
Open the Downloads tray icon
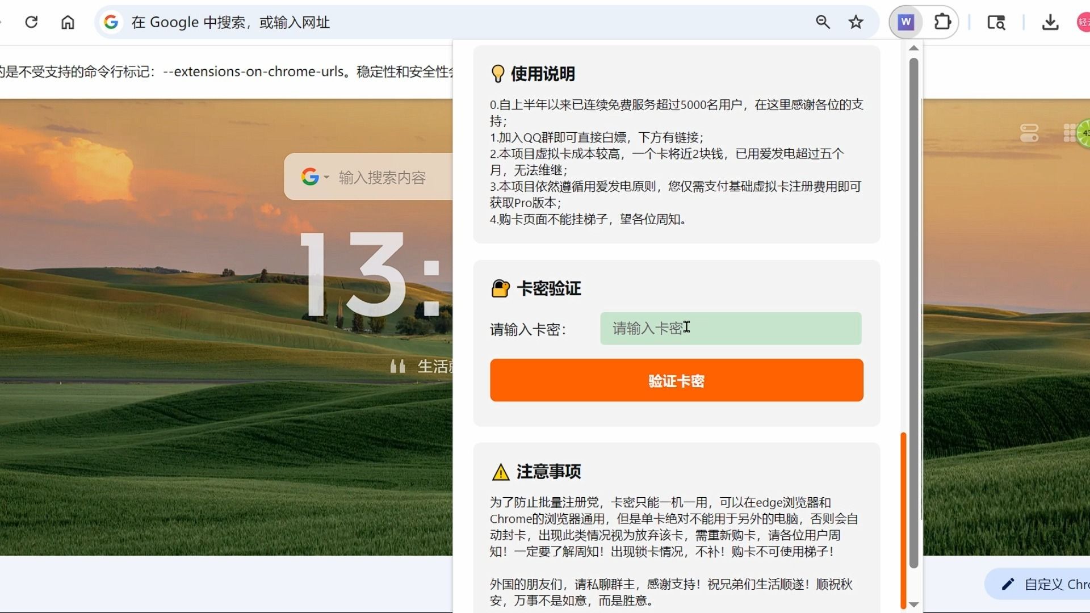[x=1050, y=22]
